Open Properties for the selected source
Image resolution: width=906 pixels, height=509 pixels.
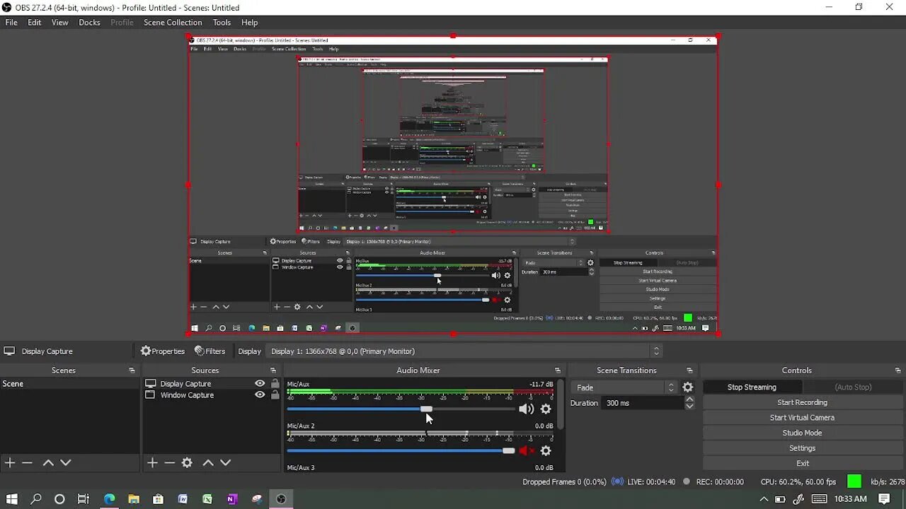coord(163,351)
